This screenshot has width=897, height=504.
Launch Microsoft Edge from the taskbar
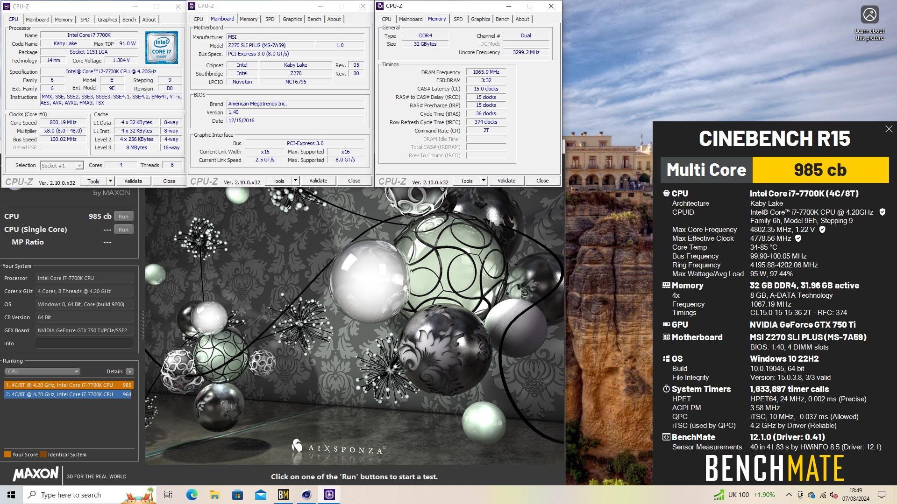[x=192, y=495]
